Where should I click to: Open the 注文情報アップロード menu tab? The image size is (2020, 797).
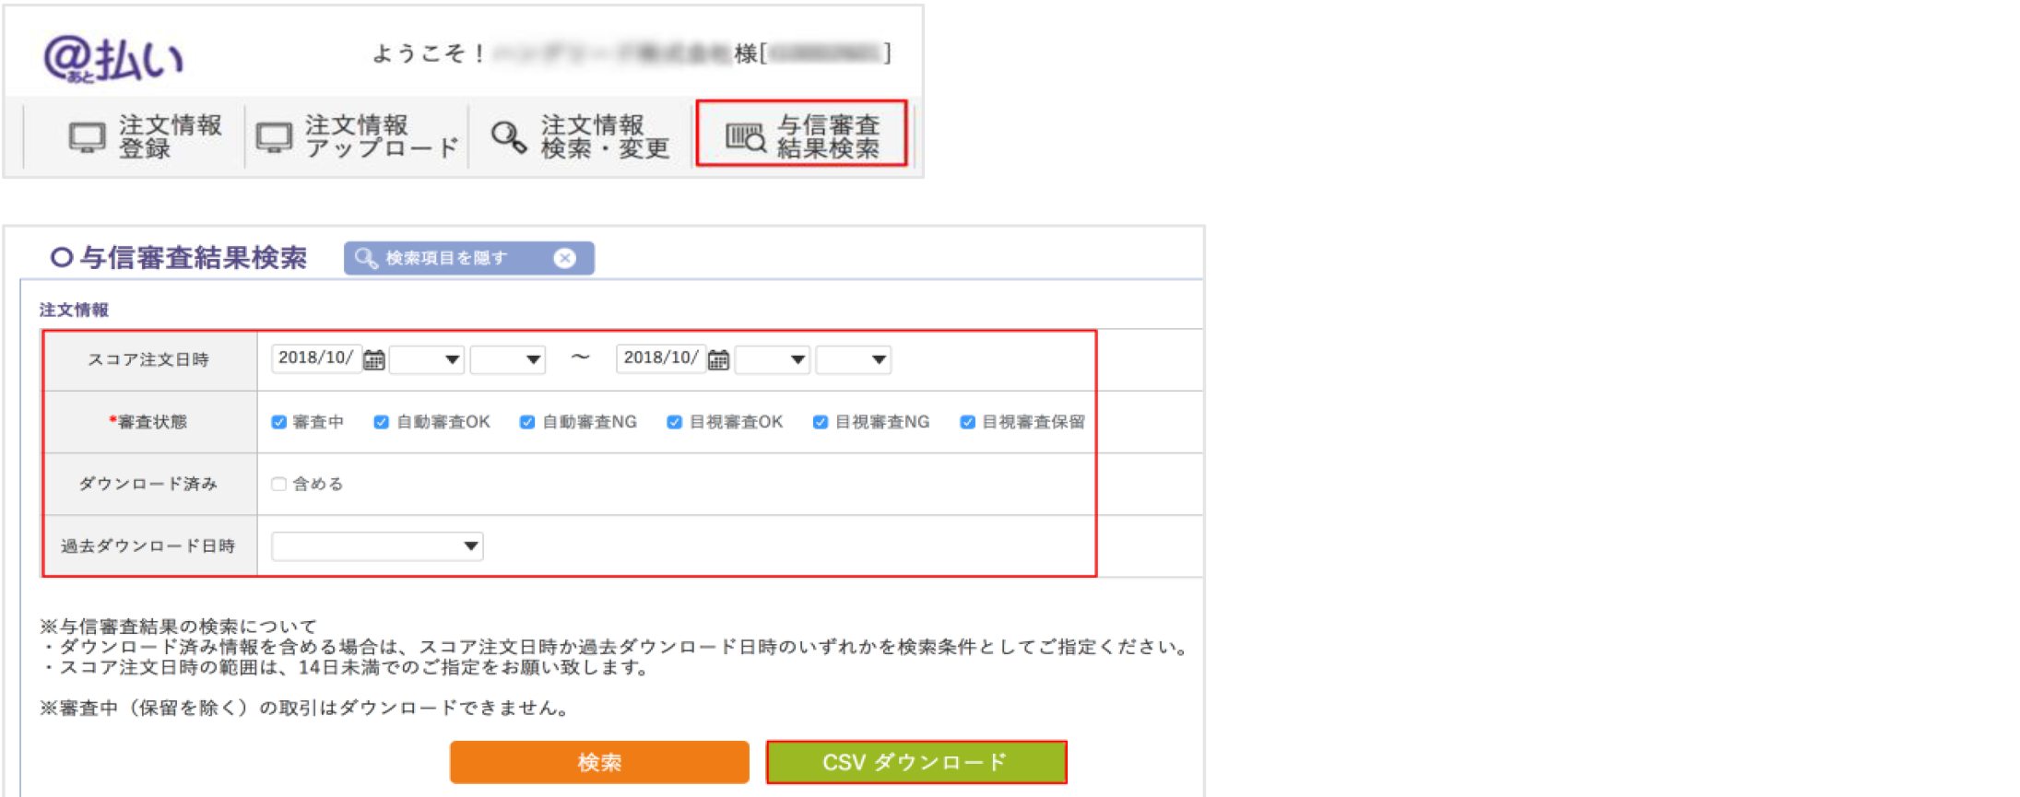pyautogui.click(x=358, y=136)
